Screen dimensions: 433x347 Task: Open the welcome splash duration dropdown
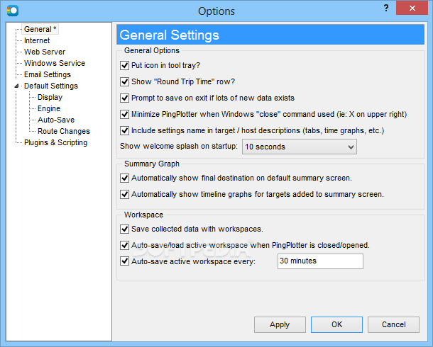[300, 147]
